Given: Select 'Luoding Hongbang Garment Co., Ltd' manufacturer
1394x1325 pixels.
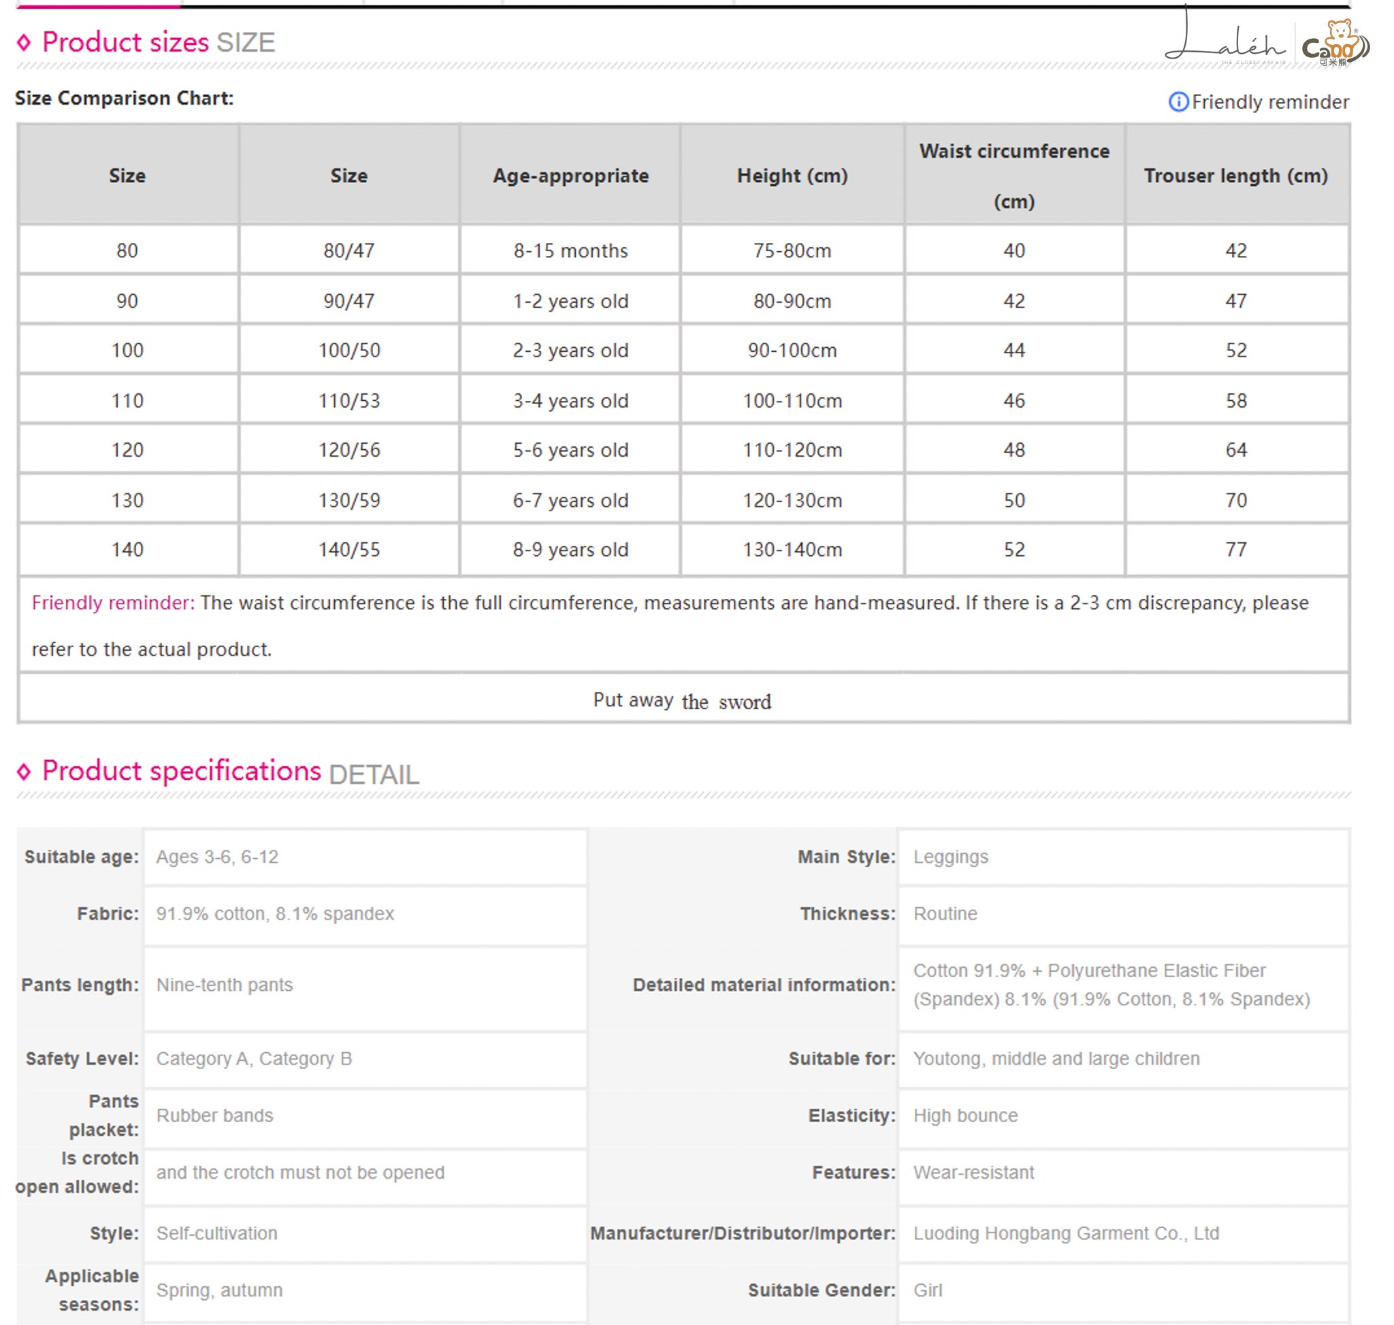Looking at the screenshot, I should (x=1066, y=1234).
